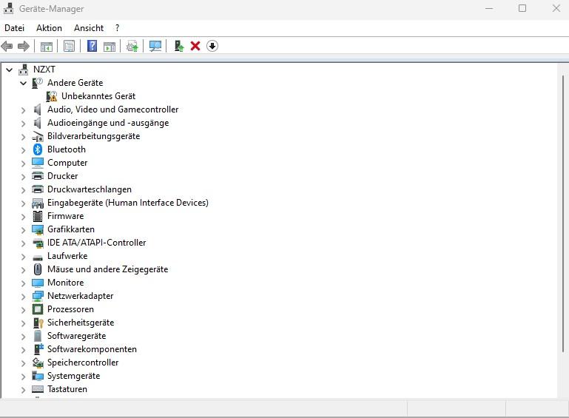Screen dimensions: 569x418
Task: Click the update driver toolbar icon
Action: 132,46
